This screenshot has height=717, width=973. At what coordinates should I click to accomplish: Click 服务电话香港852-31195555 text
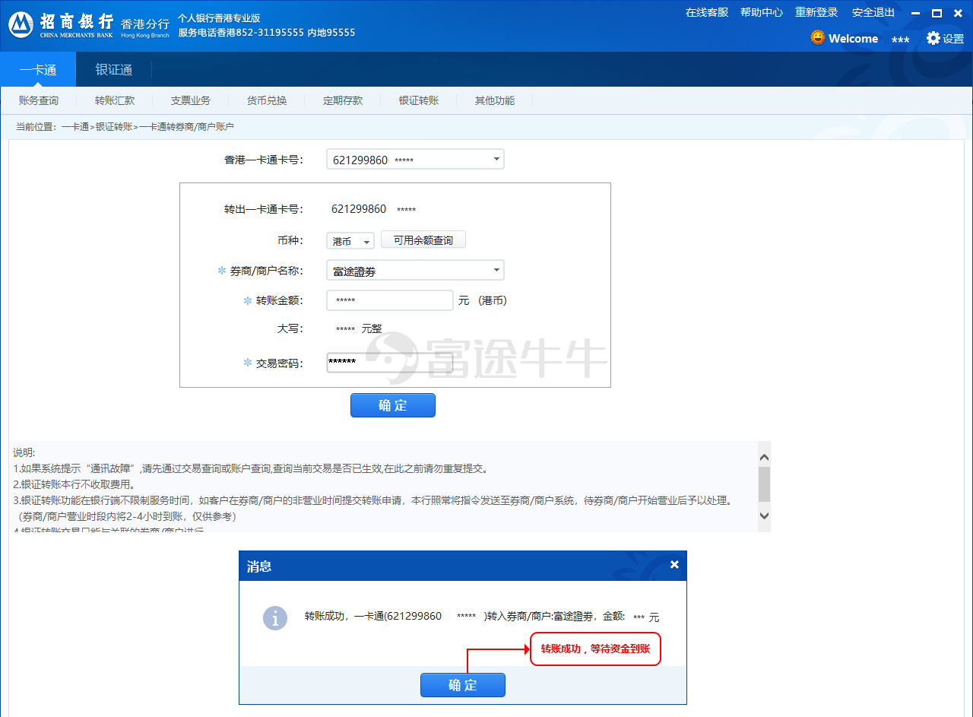tap(241, 33)
